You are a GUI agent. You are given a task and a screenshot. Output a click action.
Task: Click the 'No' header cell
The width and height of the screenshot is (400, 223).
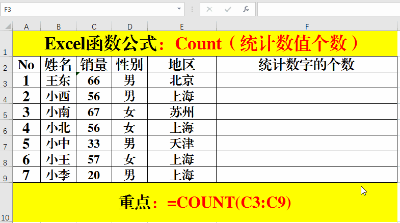26,64
